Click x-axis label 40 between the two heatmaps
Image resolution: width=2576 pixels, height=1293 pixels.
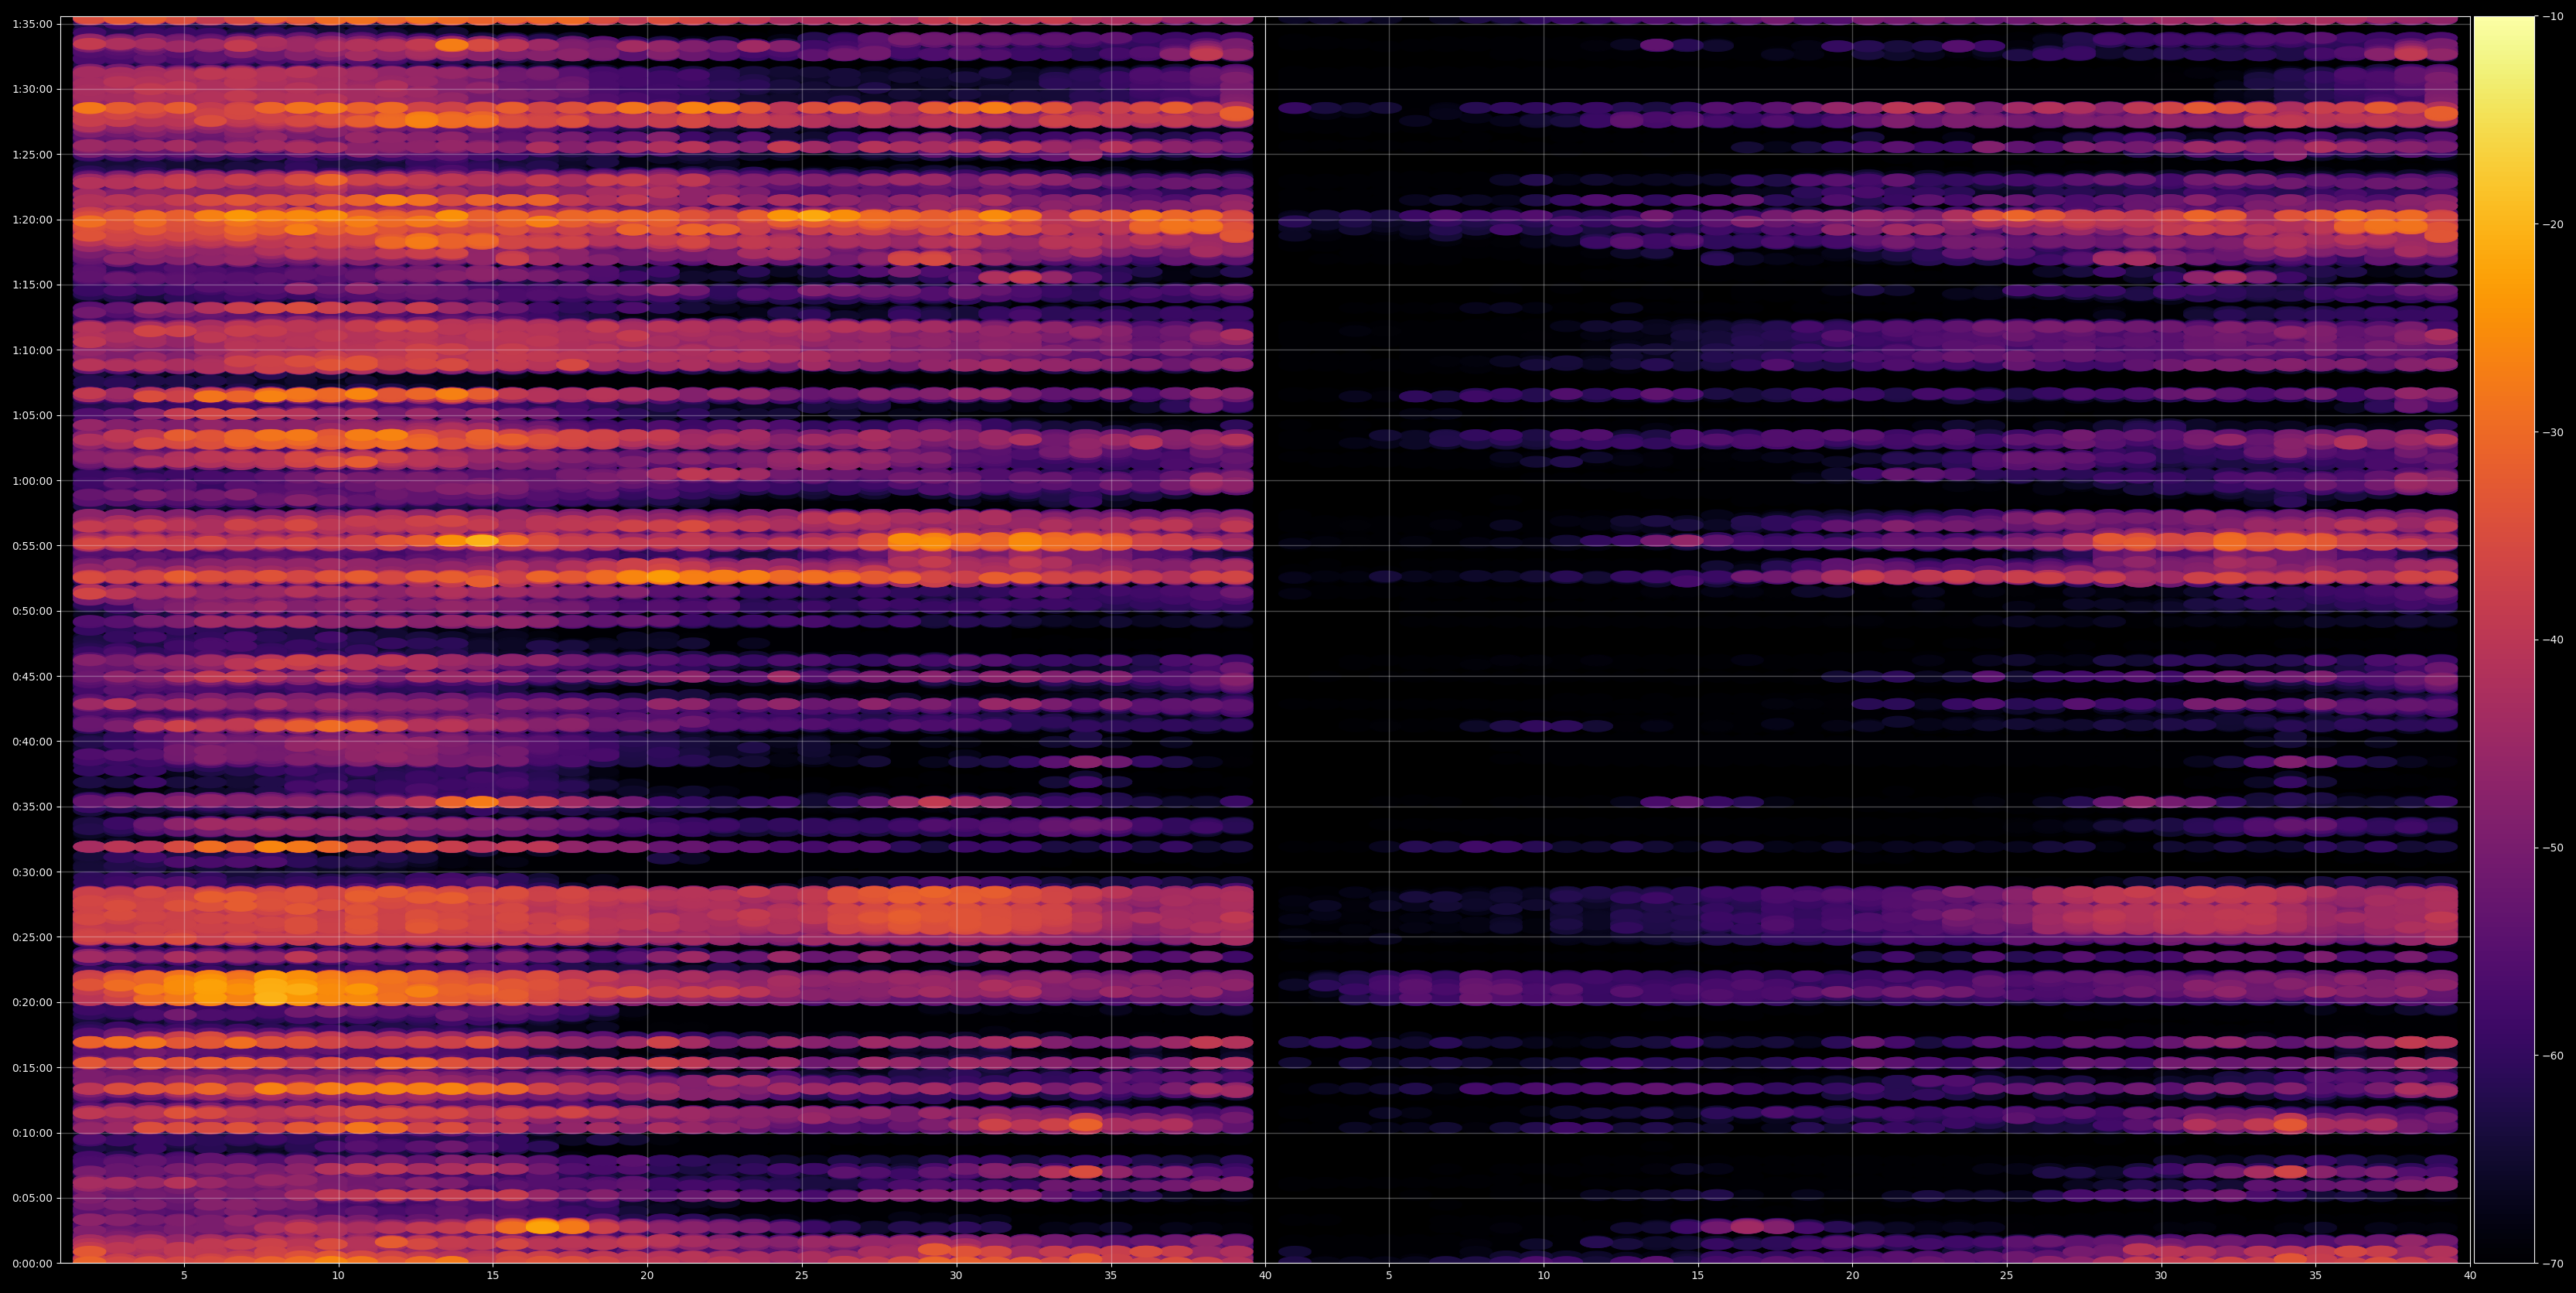(x=1266, y=1276)
